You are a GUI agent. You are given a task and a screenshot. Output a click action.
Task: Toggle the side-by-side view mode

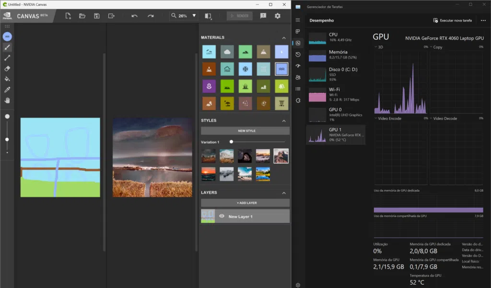tap(209, 16)
